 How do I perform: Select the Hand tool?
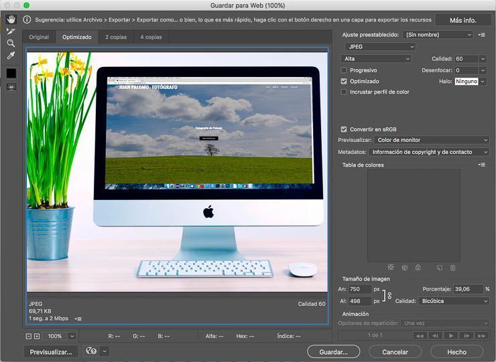11,19
